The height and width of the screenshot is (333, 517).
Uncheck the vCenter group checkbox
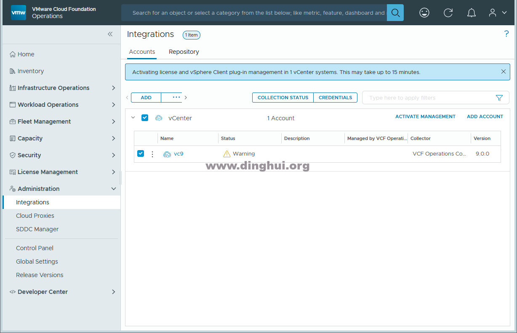(145, 118)
